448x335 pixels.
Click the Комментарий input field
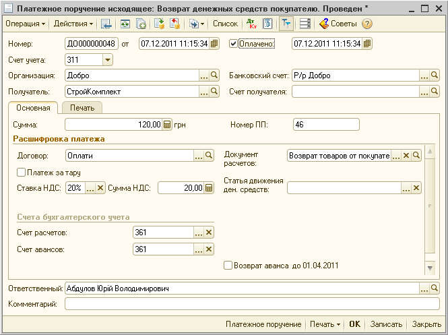pos(252,304)
